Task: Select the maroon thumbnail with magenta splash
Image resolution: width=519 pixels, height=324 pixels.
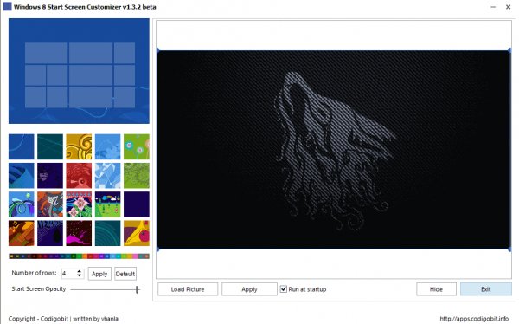Action: point(79,233)
